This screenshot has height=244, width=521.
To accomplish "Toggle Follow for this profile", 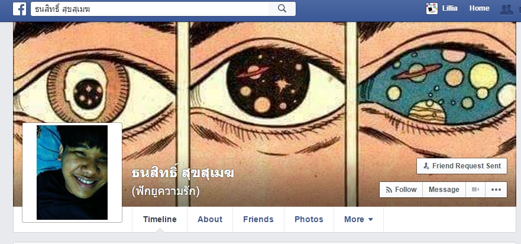I will [401, 190].
